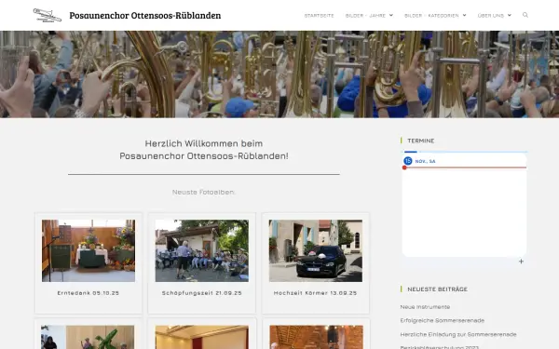Image resolution: width=559 pixels, height=349 pixels.
Task: Click the Erntedank 05.10.25 caption
Action: click(89, 293)
